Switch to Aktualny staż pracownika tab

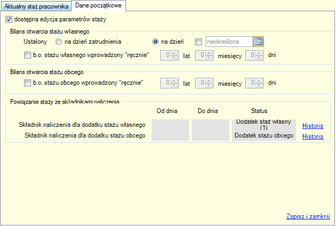coord(36,6)
